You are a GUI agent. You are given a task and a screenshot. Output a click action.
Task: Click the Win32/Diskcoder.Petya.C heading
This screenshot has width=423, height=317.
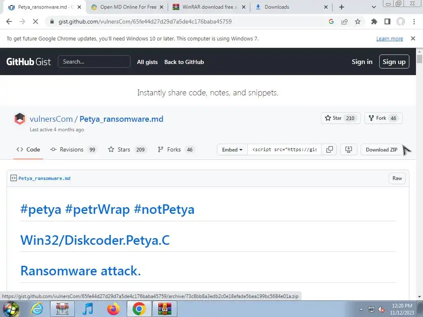(x=95, y=240)
